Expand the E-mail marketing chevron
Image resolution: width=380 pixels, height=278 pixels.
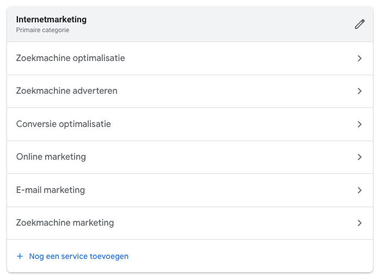click(x=360, y=190)
